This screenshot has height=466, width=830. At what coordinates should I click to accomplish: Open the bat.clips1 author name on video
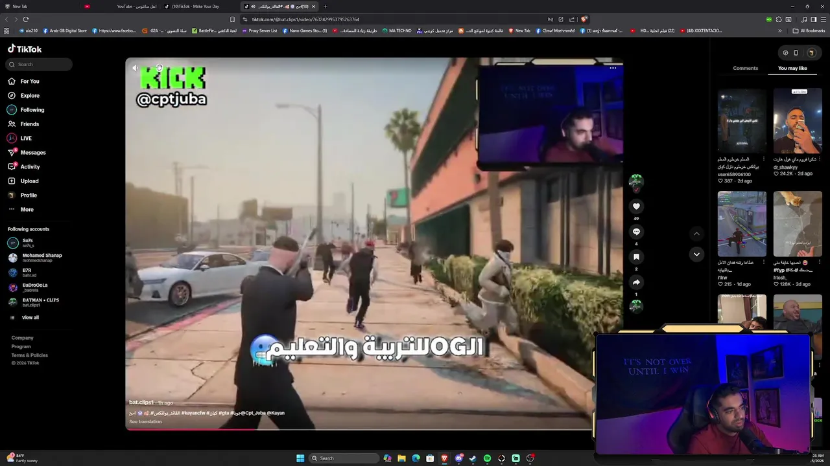tap(141, 403)
